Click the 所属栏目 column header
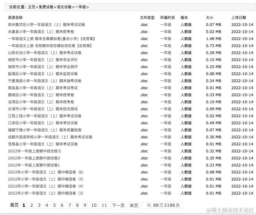The image size is (256, 215). coord(168,18)
